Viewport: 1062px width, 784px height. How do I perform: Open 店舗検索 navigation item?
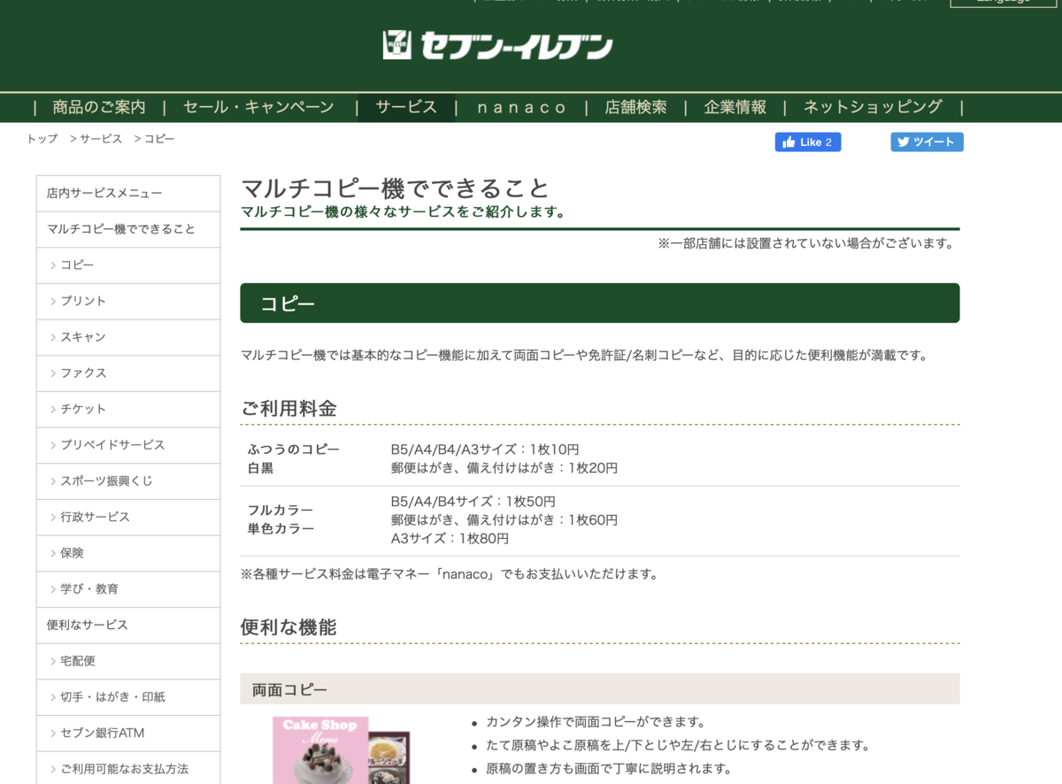pos(635,107)
